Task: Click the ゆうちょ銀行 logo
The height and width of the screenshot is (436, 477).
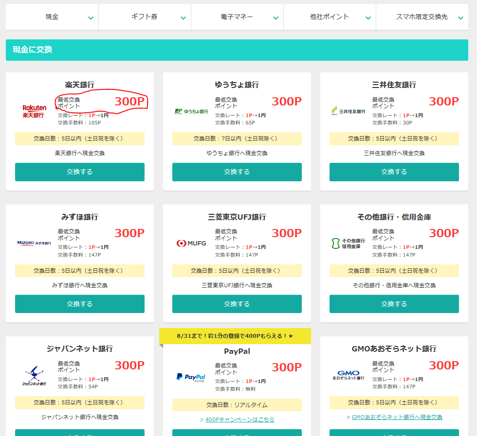Action: click(191, 111)
